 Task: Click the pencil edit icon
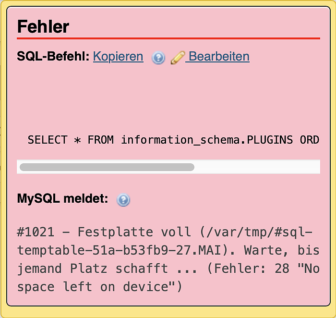coord(178,58)
